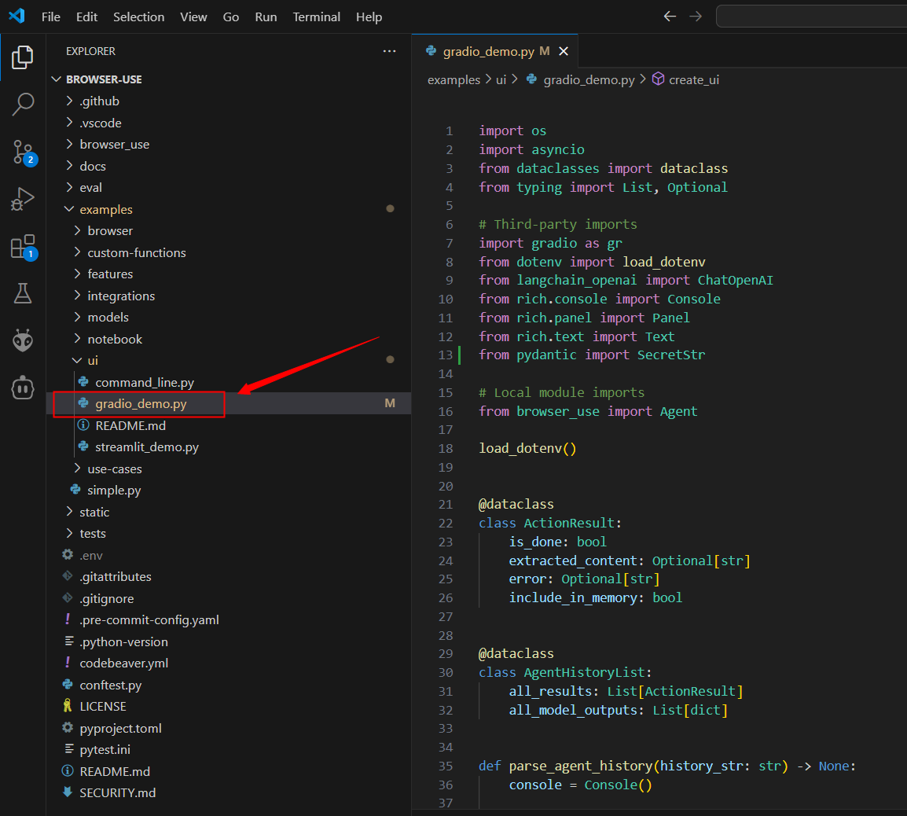Image resolution: width=907 pixels, height=816 pixels.
Task: Expand the custom-functions folder
Action: tap(229, 252)
